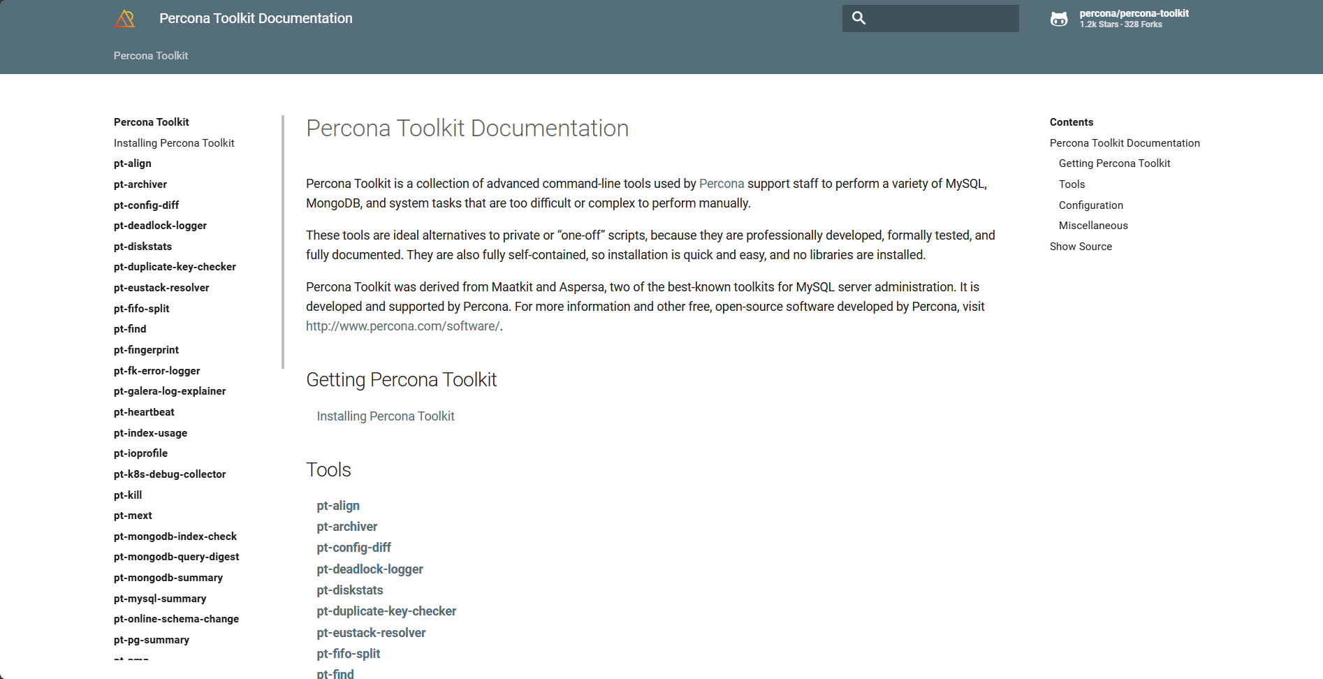Open pt-fingerprint in the left sidebar
This screenshot has height=679, width=1323.
pyautogui.click(x=146, y=350)
